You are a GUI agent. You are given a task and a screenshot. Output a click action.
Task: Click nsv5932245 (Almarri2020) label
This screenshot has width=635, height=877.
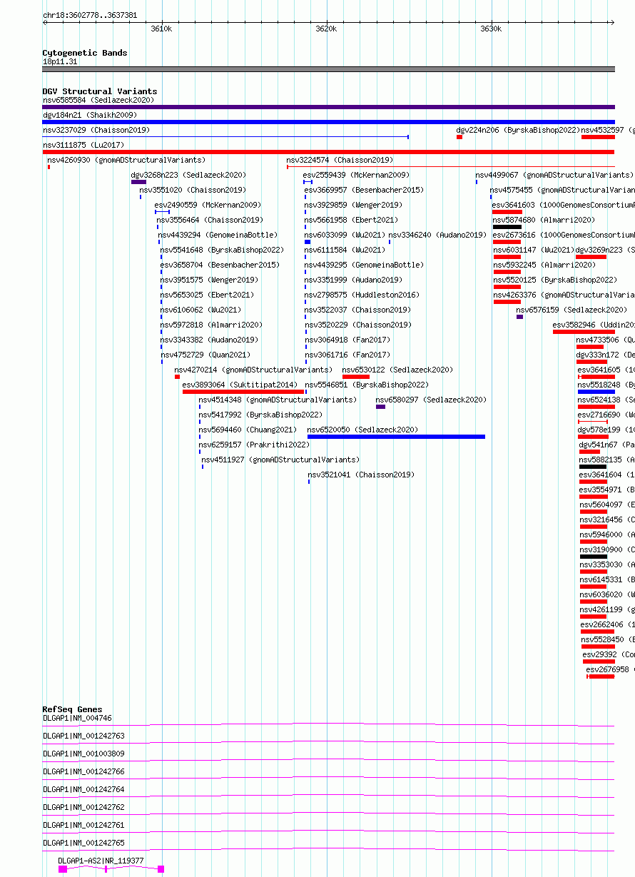point(544,265)
